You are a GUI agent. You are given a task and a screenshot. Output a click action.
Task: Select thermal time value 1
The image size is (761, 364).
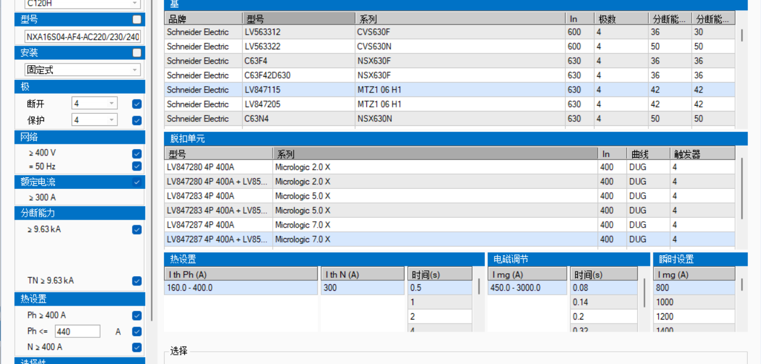click(440, 302)
